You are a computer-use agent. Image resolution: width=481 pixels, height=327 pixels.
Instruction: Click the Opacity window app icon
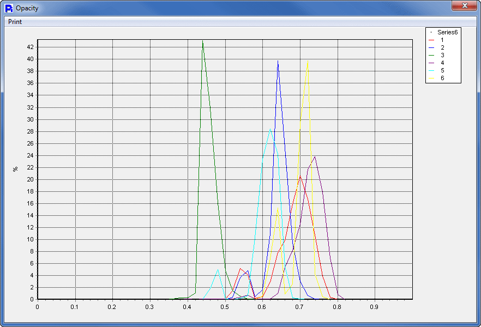pyautogui.click(x=9, y=8)
